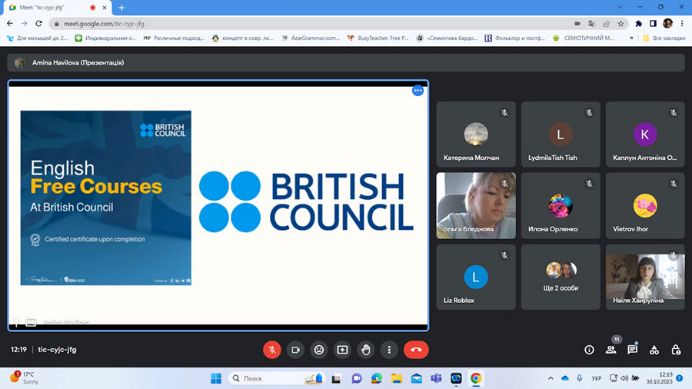Screen dimensions: 692x389
Task: Open bookmark 'BusyTeacher: Free P...'
Action: [378, 38]
